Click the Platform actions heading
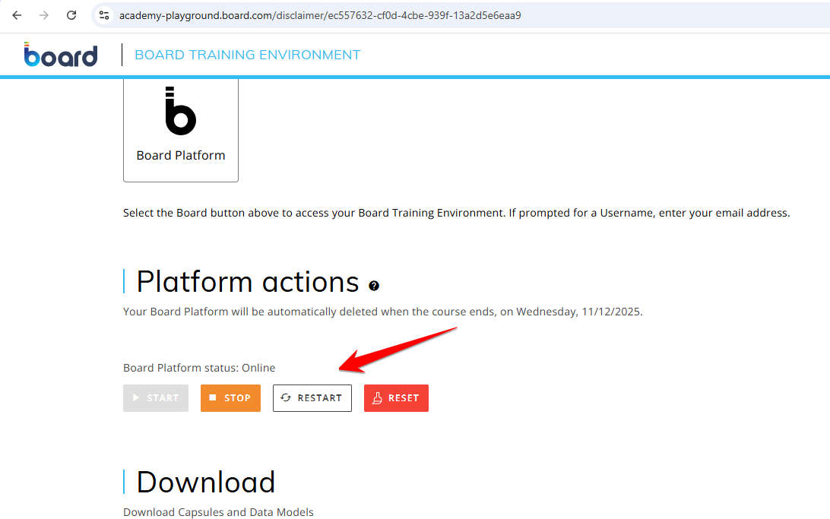This screenshot has height=519, width=830. [248, 281]
